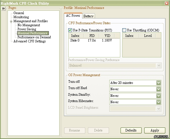Open the Turn off Hard disks dropdown
The image size is (170, 139).
tap(158, 89)
